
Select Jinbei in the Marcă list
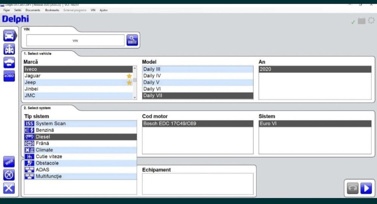pyautogui.click(x=78, y=89)
